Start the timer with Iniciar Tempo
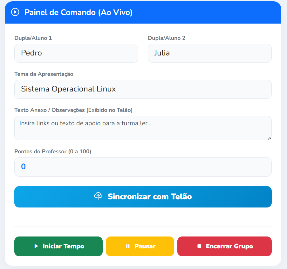 [x=58, y=246]
